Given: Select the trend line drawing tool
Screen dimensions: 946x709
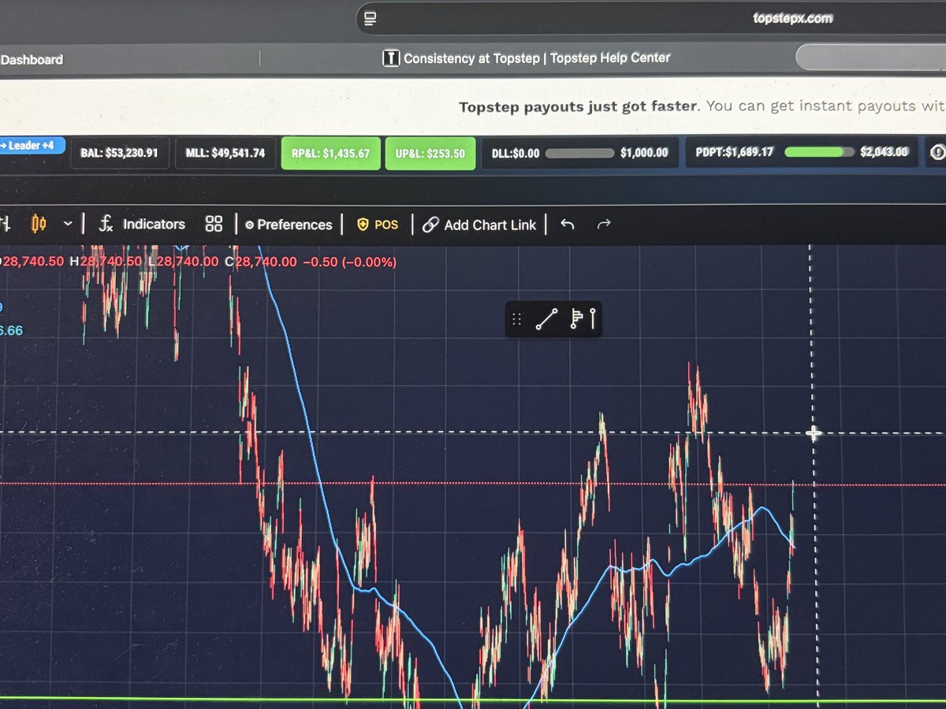Looking at the screenshot, I should coord(546,319).
